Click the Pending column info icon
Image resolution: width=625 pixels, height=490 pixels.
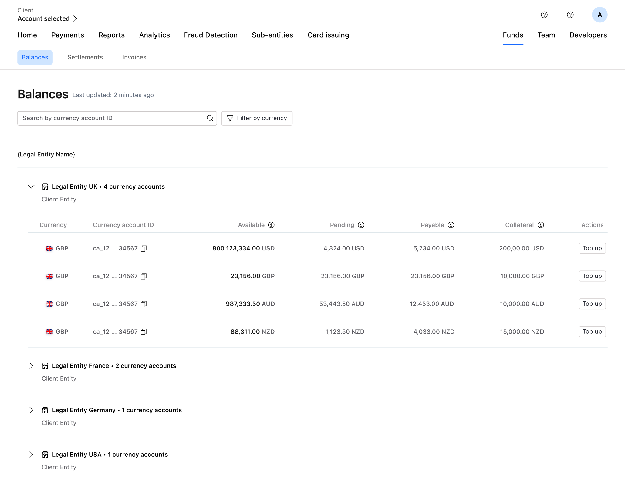(x=361, y=225)
